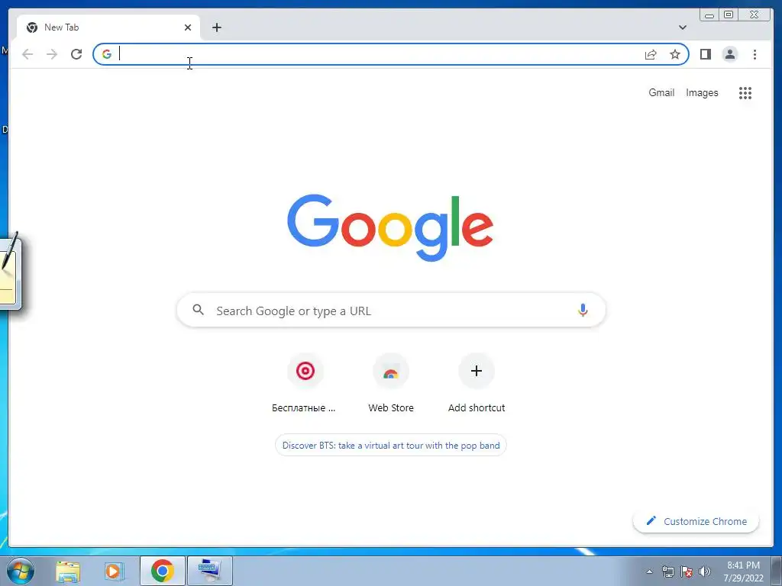This screenshot has width=782, height=586.
Task: Click the Google logo
Action: point(390,227)
